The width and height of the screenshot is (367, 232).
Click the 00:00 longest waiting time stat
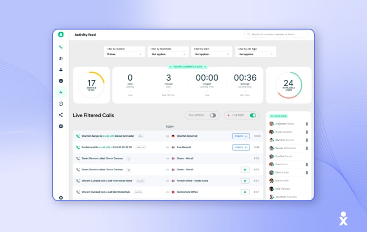click(207, 85)
